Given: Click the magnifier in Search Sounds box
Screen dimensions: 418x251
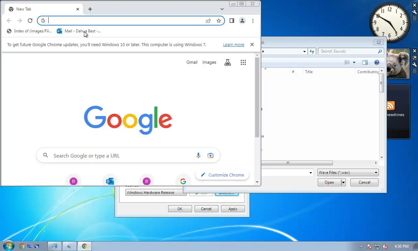Looking at the screenshot, I should coord(380,51).
